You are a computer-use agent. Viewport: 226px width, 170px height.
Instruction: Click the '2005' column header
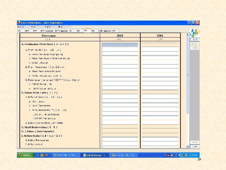pos(120,36)
